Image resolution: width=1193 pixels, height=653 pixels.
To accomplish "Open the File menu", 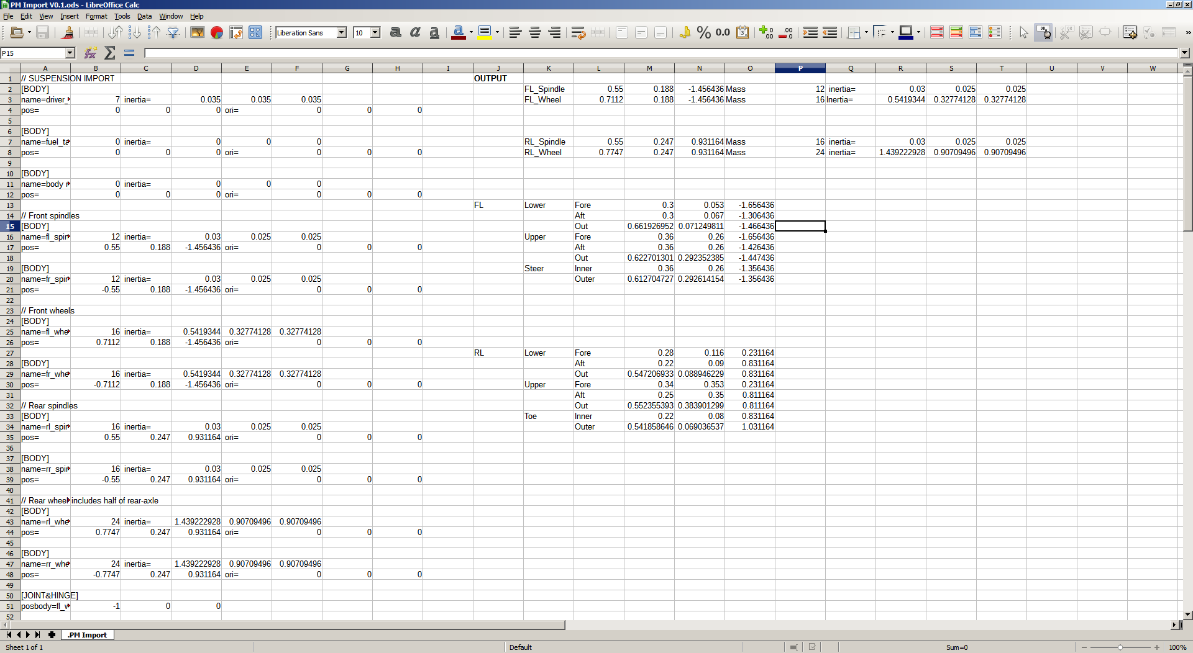I will (x=8, y=16).
